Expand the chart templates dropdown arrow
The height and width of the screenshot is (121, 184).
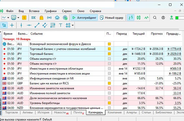coord(18,18)
